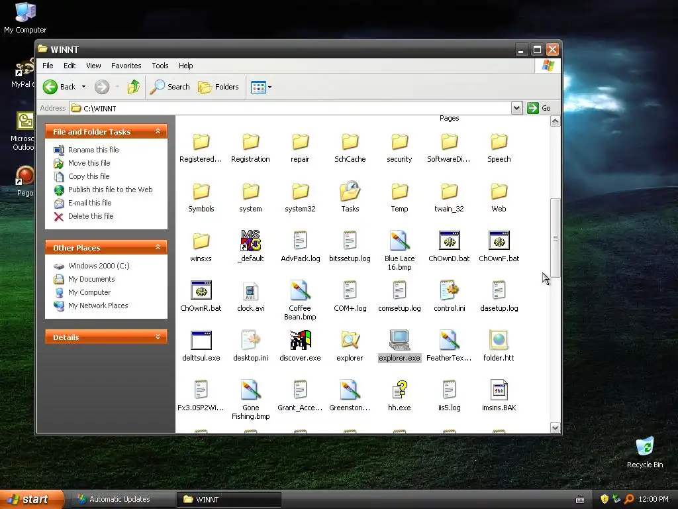Click Delete this file link
Viewport: 678px width, 509px height.
click(91, 216)
